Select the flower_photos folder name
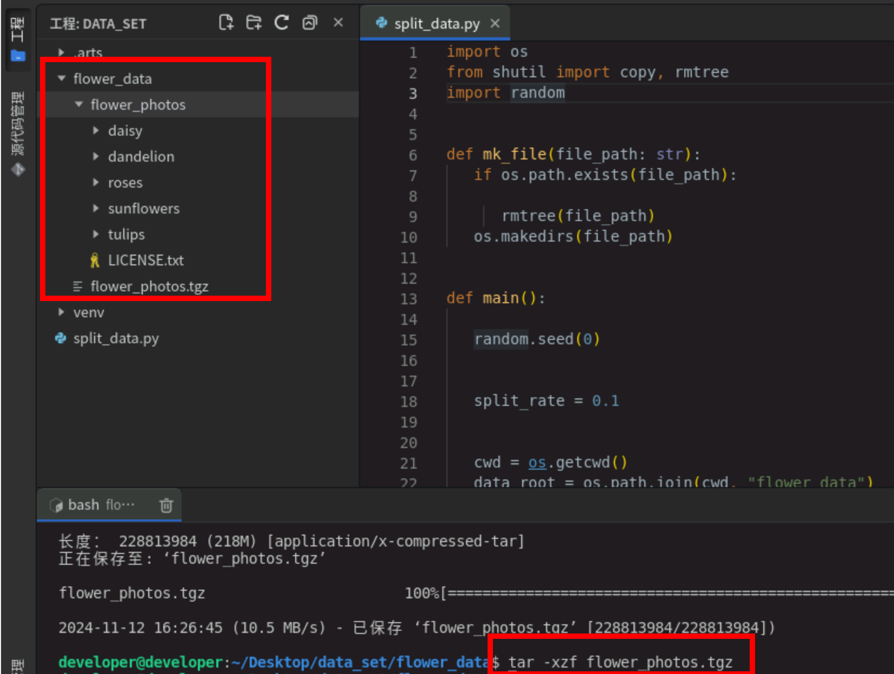The width and height of the screenshot is (894, 674). coord(138,105)
